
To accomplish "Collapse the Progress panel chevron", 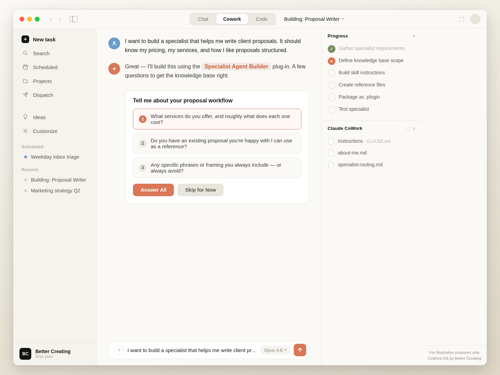I will (x=414, y=36).
